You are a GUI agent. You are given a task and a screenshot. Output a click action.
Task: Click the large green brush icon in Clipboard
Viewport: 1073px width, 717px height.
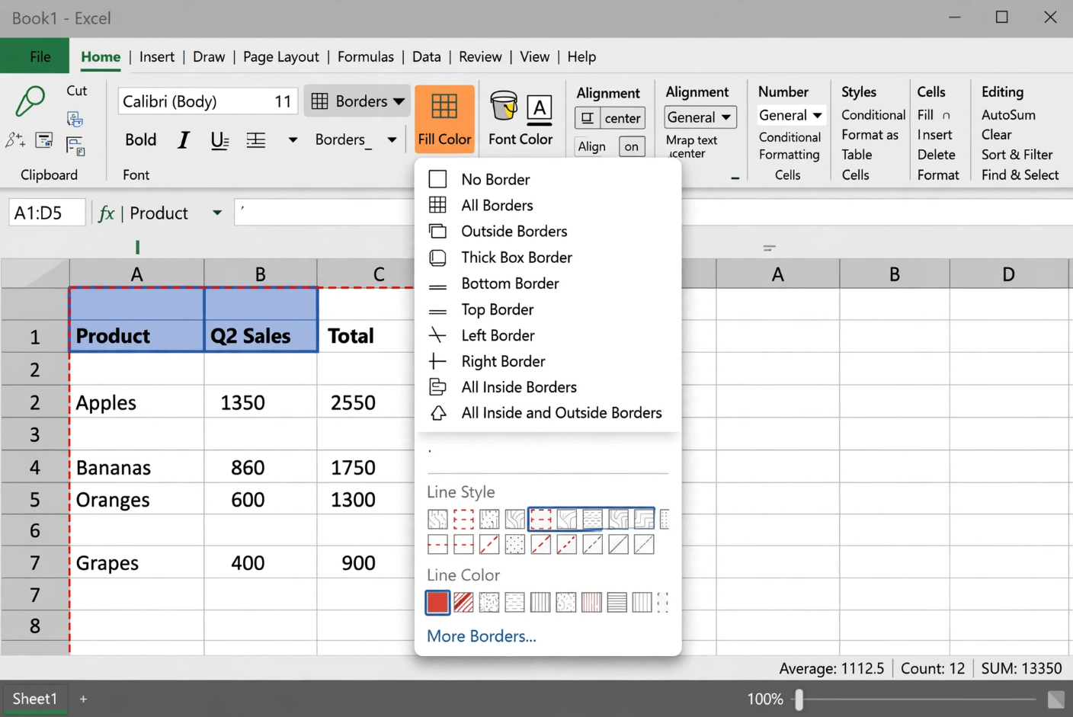30,101
